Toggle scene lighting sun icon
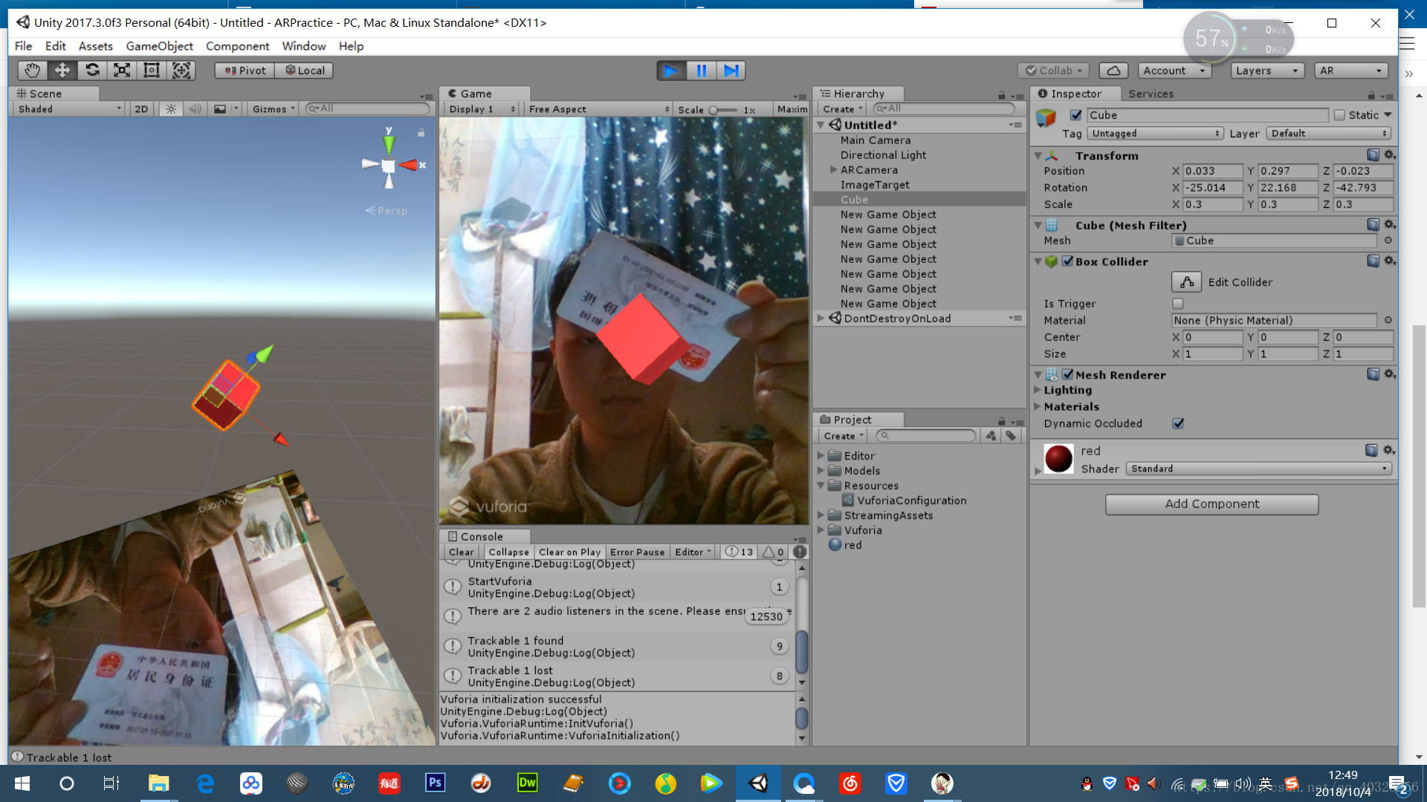Screen dimensions: 1427x802 [x=171, y=109]
